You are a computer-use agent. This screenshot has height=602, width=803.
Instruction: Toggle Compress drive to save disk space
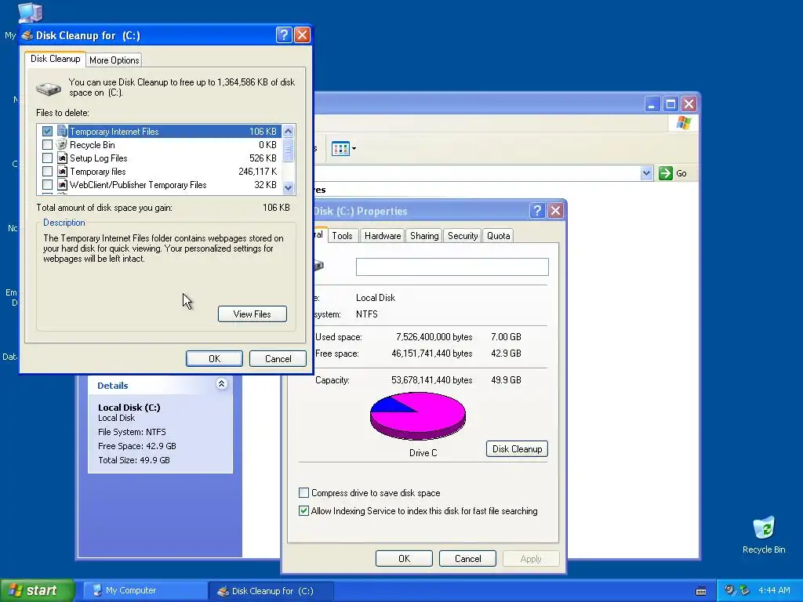click(x=303, y=493)
